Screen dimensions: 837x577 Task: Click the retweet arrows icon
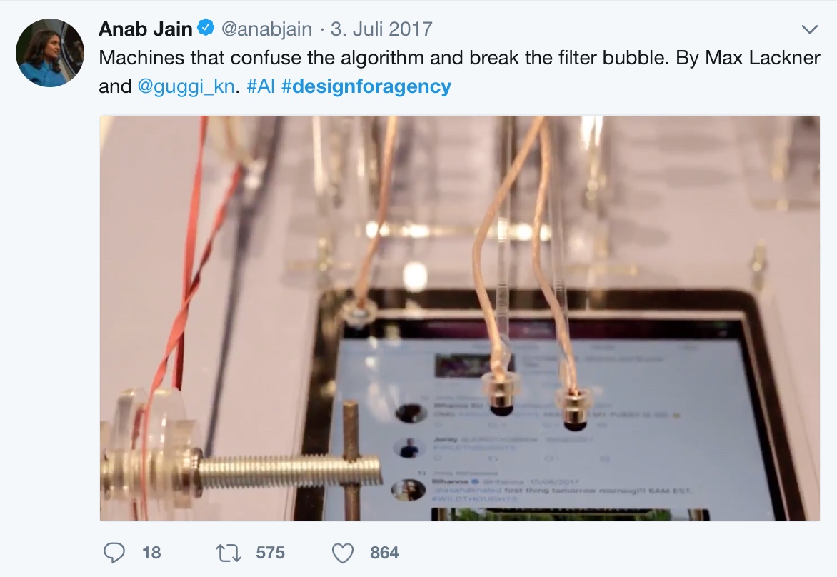[228, 553]
